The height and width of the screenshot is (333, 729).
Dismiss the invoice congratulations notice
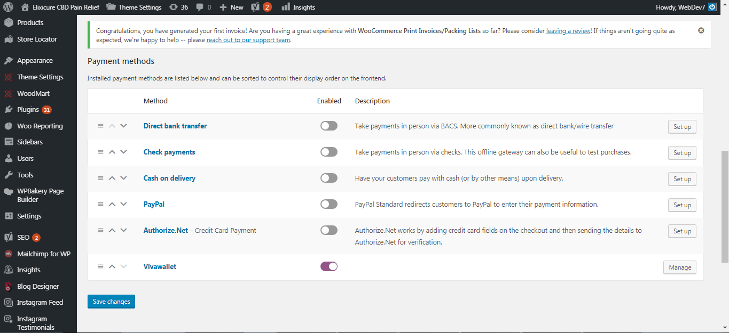(701, 30)
